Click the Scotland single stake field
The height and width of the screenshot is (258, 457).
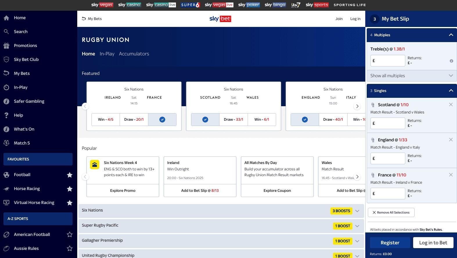point(388,123)
